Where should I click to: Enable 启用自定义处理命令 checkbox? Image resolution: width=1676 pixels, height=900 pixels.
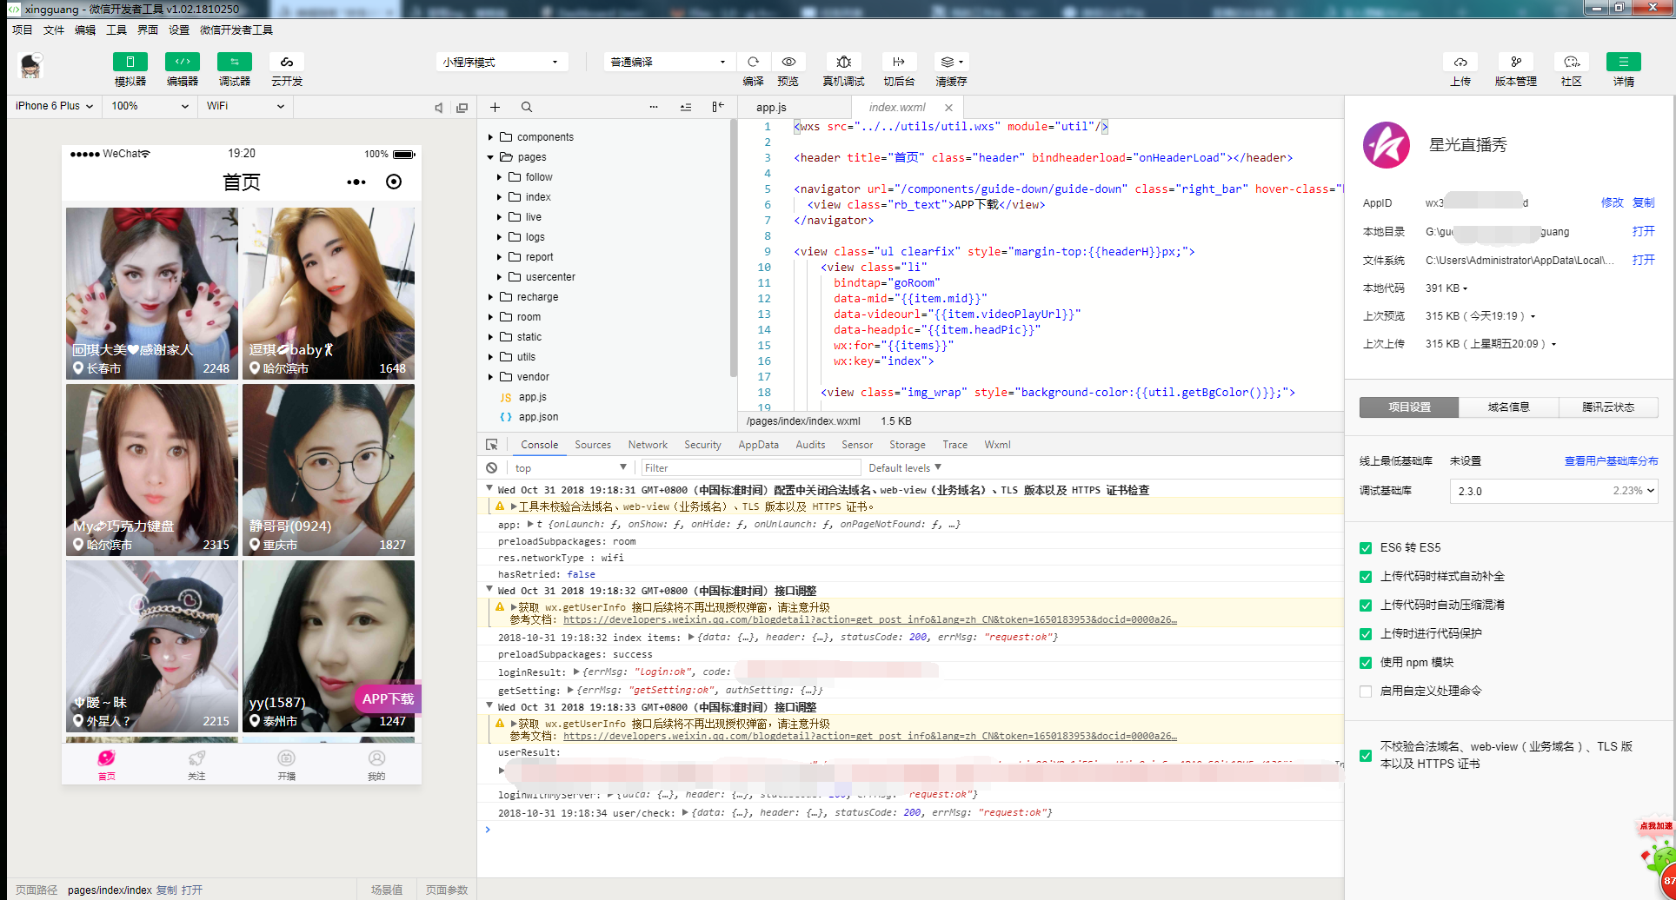click(1366, 692)
